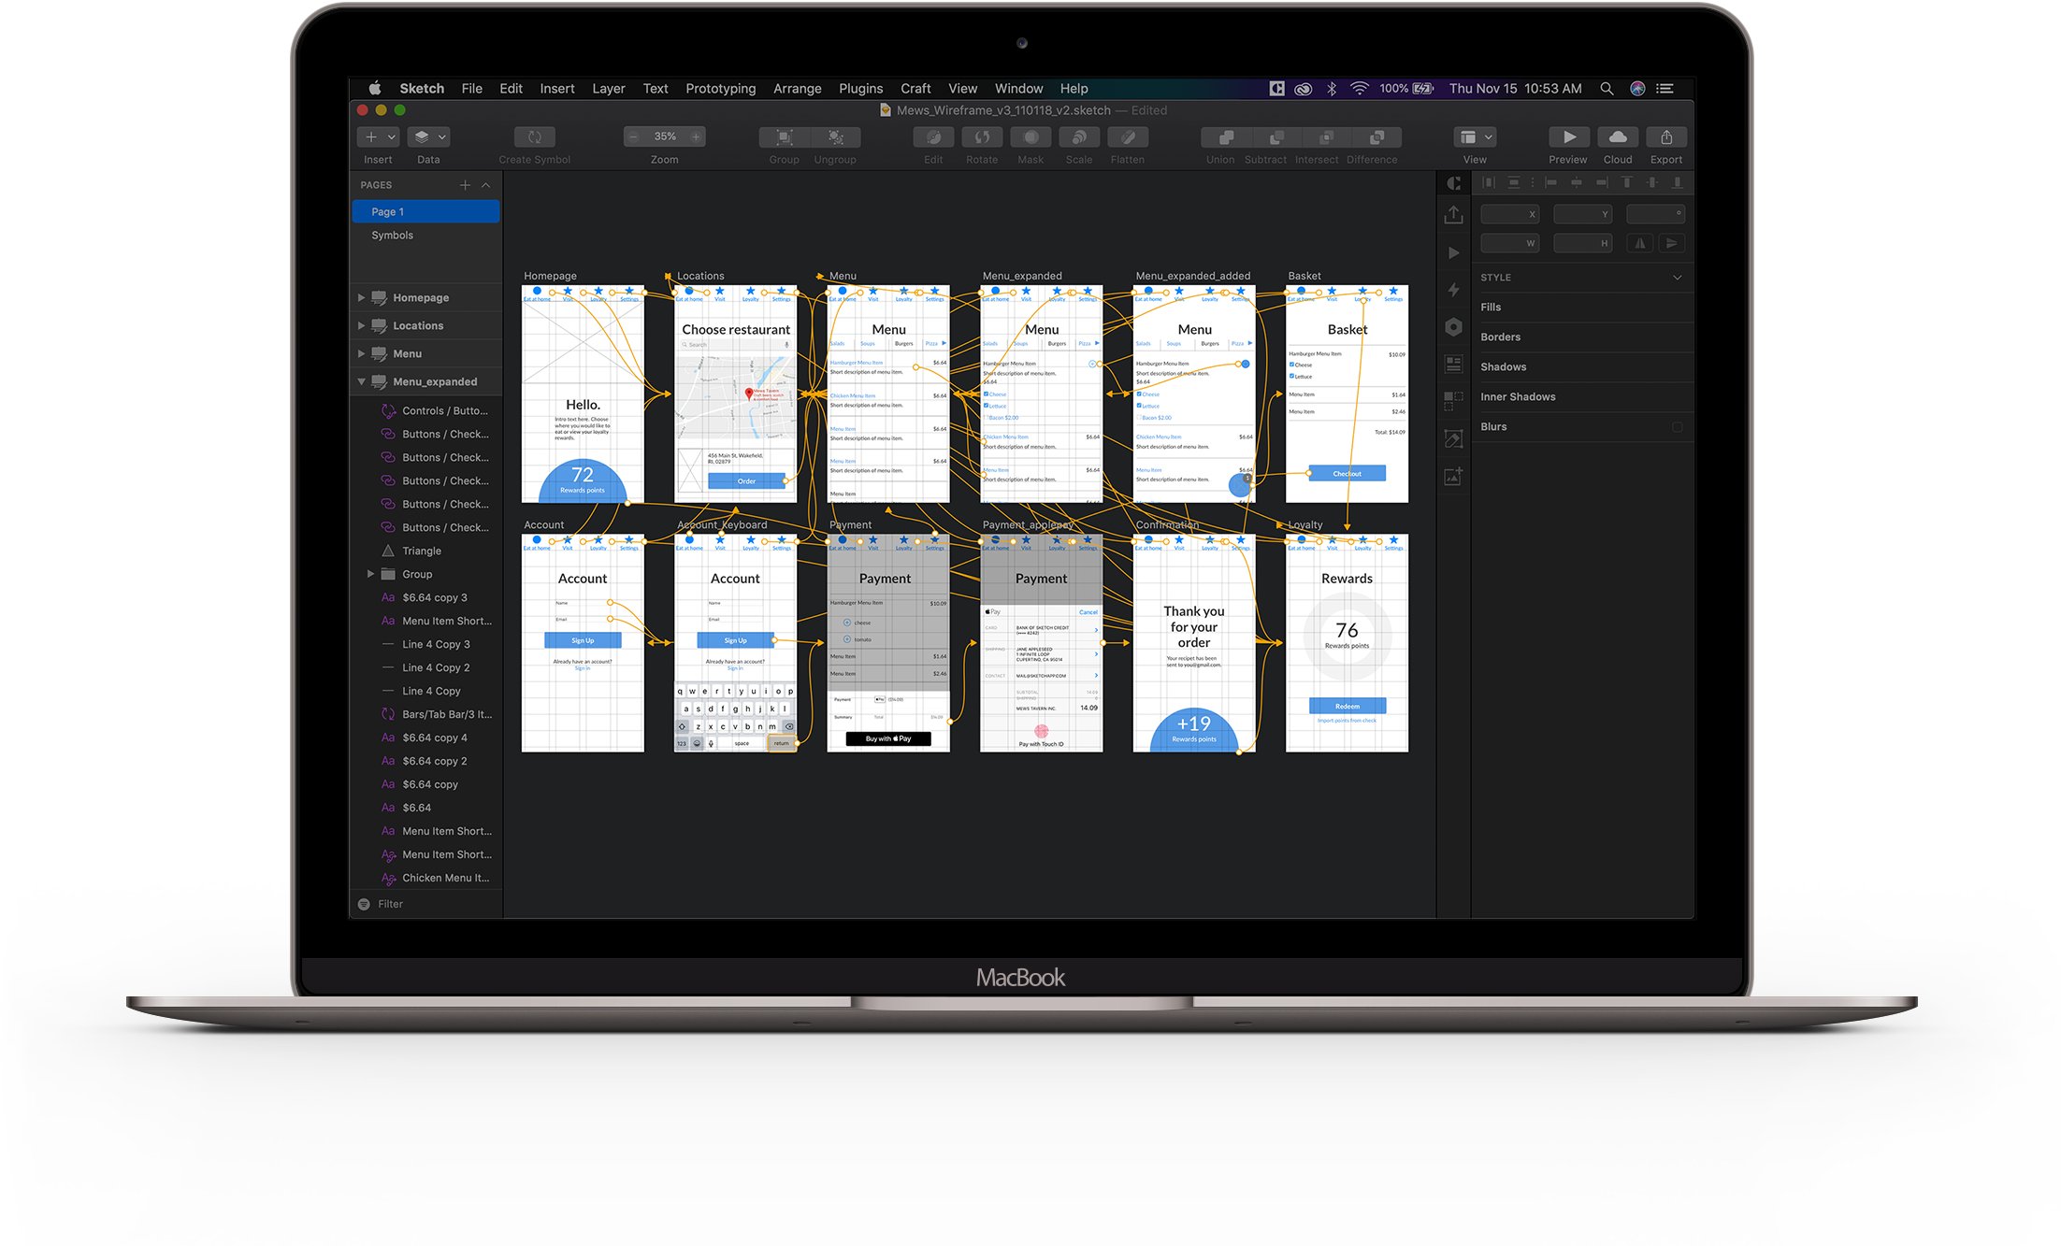2061x1246 pixels.
Task: Focus the layer Filter field
Action: (425, 904)
